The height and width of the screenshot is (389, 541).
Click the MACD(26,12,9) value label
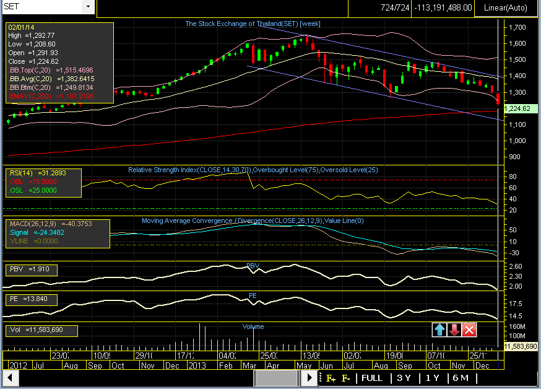50,224
